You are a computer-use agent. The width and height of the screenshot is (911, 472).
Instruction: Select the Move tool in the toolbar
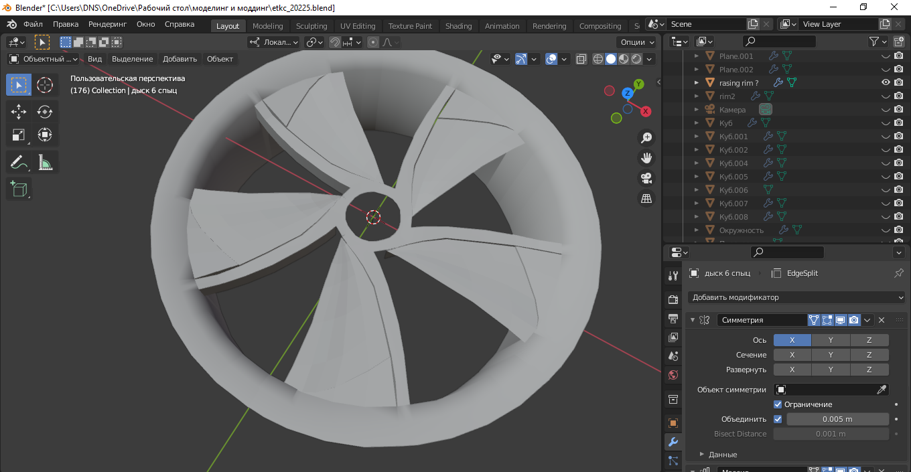point(19,111)
